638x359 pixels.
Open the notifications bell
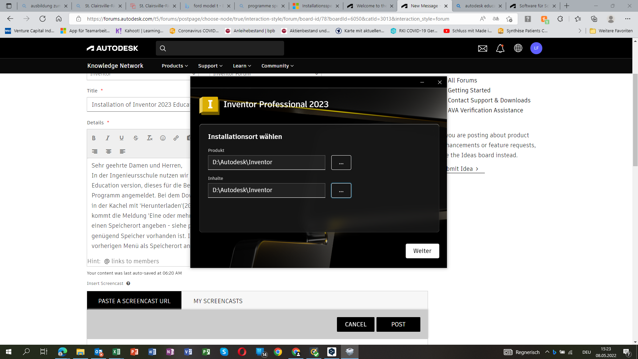(500, 49)
